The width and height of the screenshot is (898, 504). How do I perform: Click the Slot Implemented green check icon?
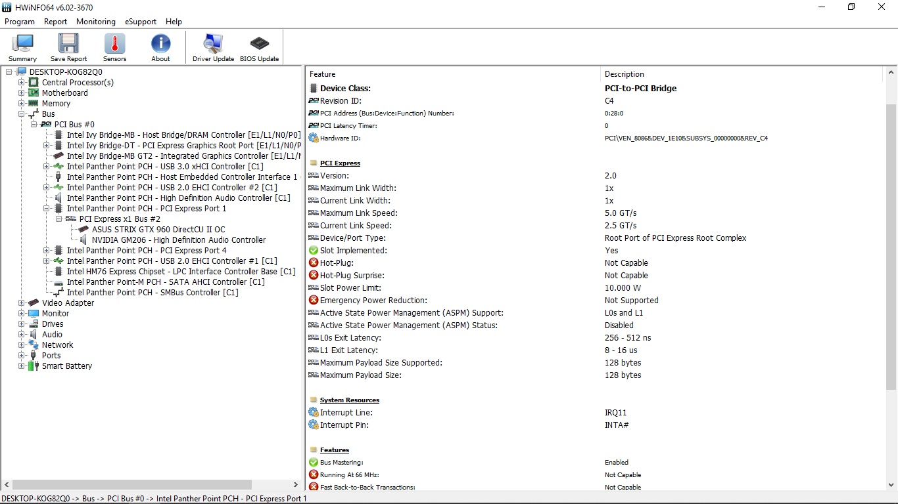[314, 251]
